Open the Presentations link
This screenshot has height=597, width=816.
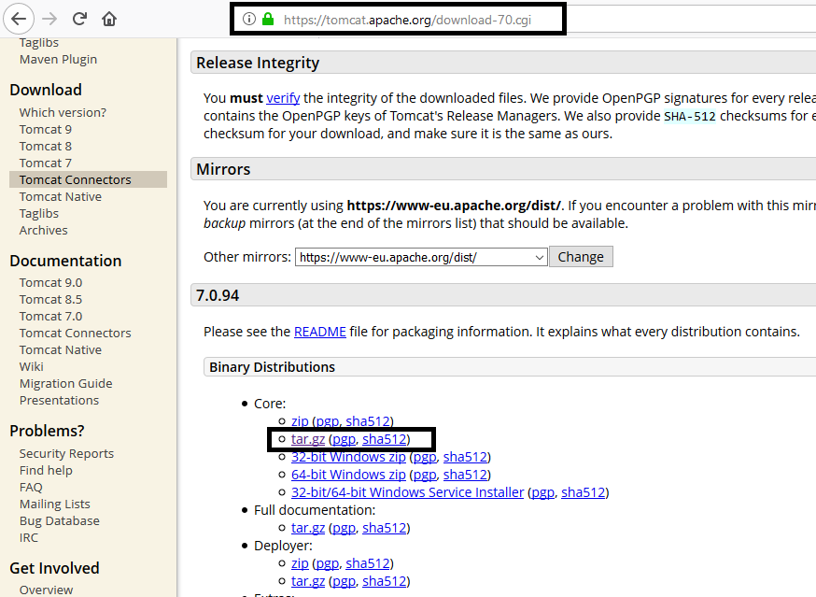coord(60,400)
